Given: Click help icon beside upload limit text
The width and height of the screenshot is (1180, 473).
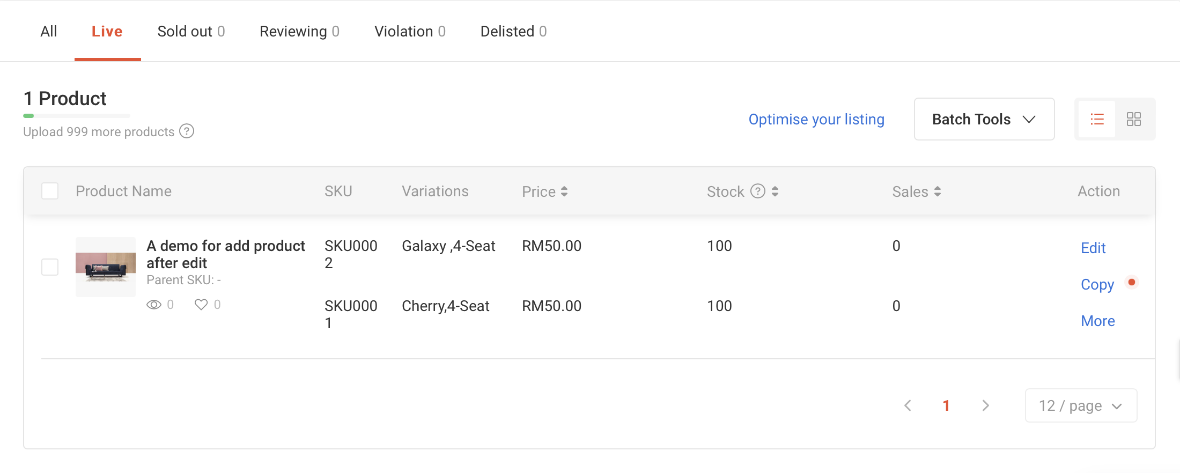Looking at the screenshot, I should pos(187,131).
